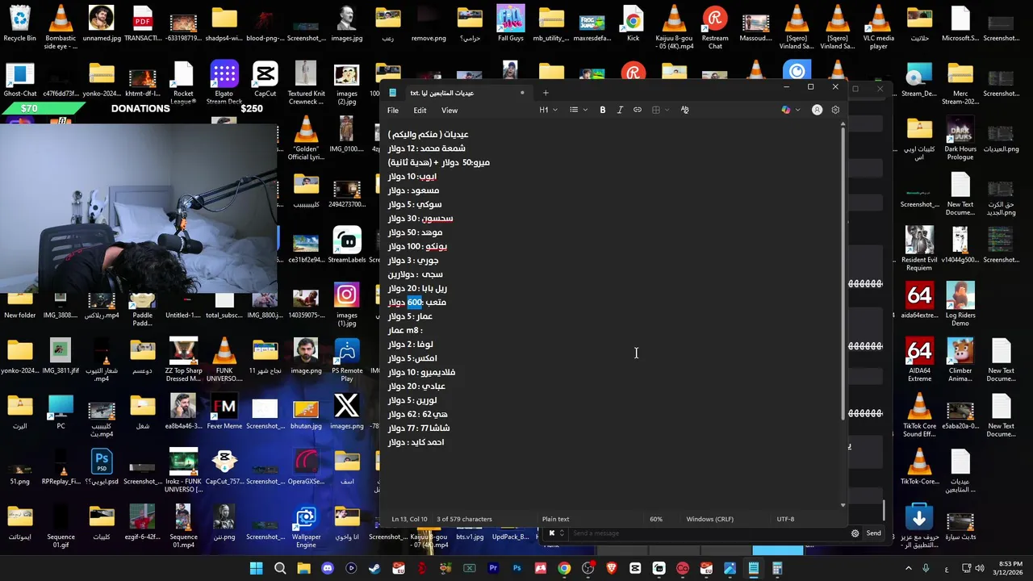Open the Notepad account profile icon
Viewport: 1033px width, 581px height.
pos(817,110)
